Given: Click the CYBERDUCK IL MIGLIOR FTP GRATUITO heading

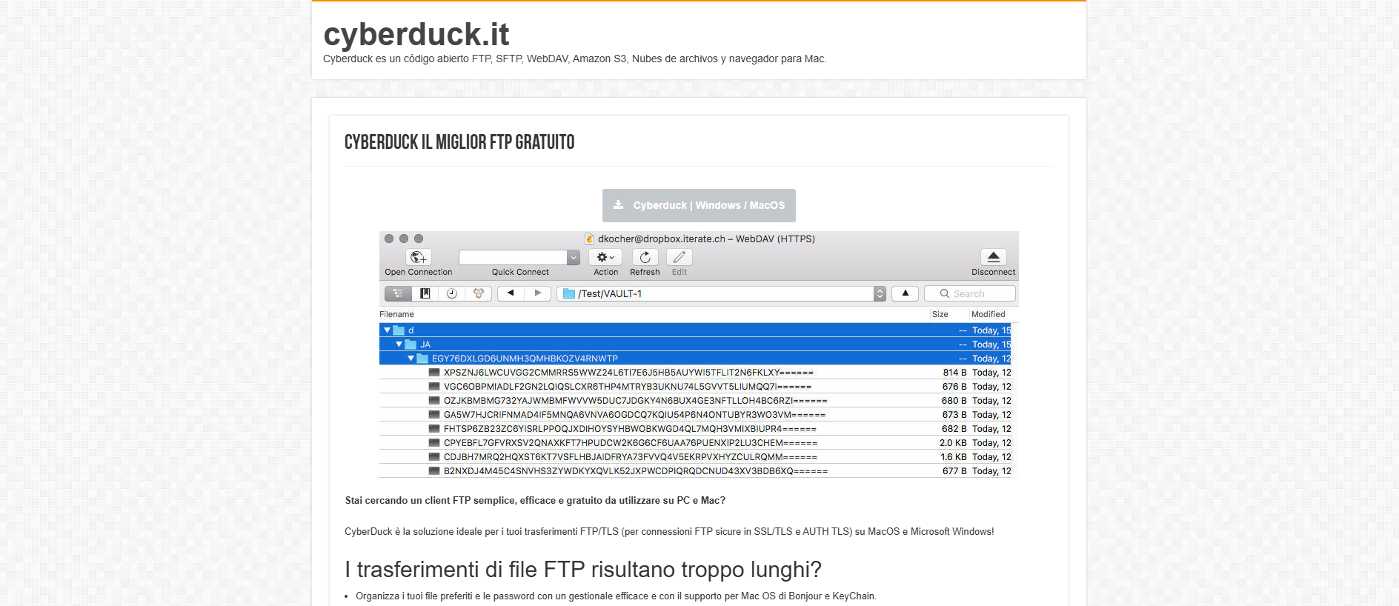Looking at the screenshot, I should pyautogui.click(x=459, y=142).
